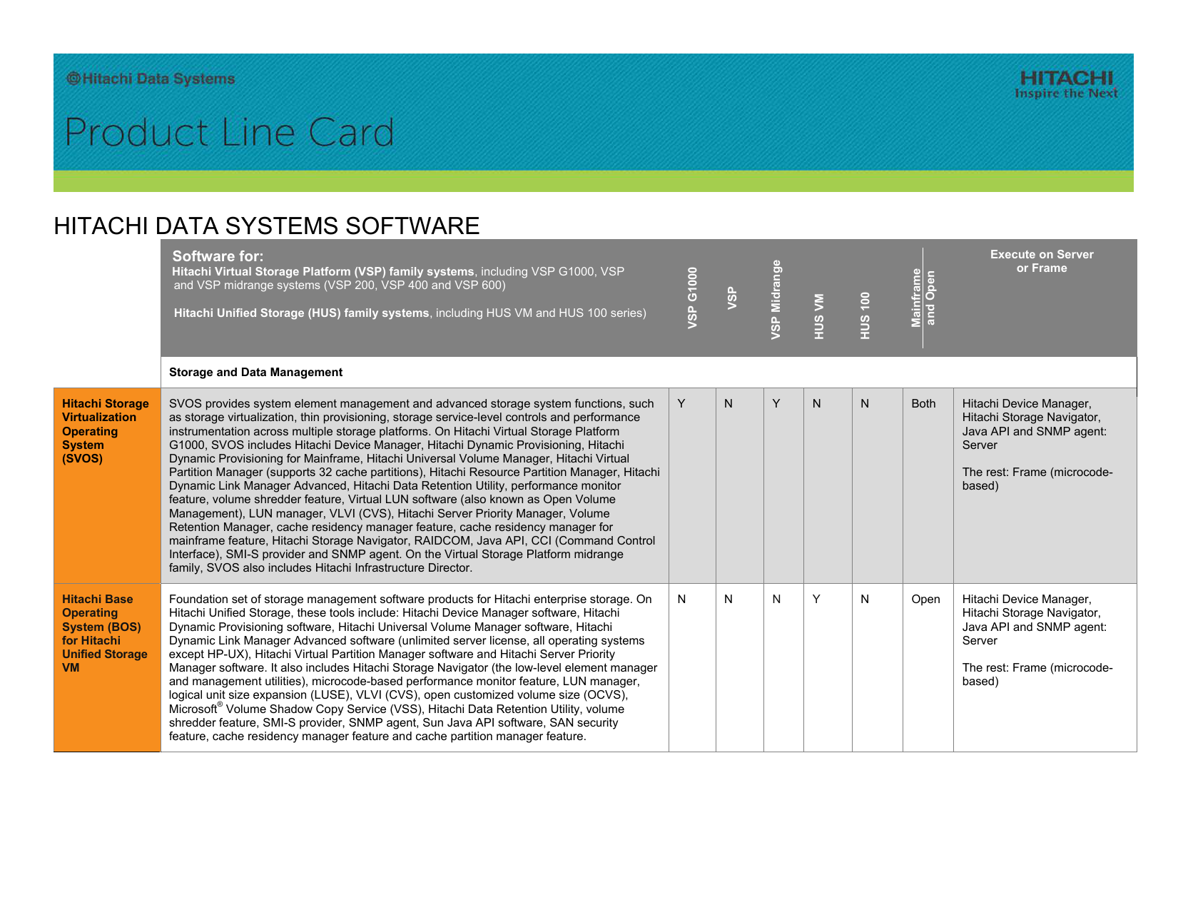
Task: Click the Software for: header text
Action: coord(218,256)
